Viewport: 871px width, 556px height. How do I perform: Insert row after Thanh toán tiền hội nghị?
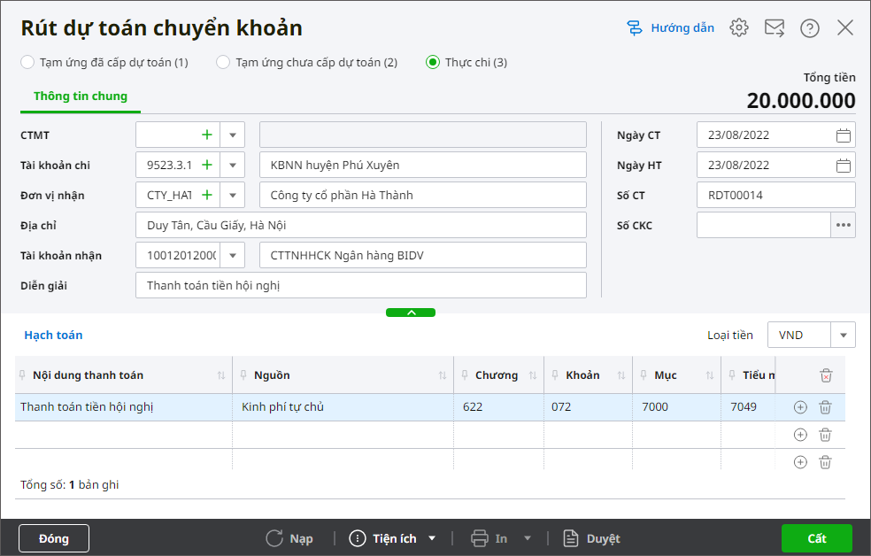[x=800, y=407]
